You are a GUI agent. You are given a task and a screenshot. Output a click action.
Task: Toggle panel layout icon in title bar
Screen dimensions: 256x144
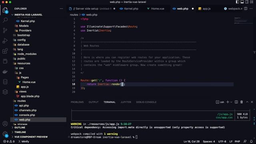coord(242,2)
